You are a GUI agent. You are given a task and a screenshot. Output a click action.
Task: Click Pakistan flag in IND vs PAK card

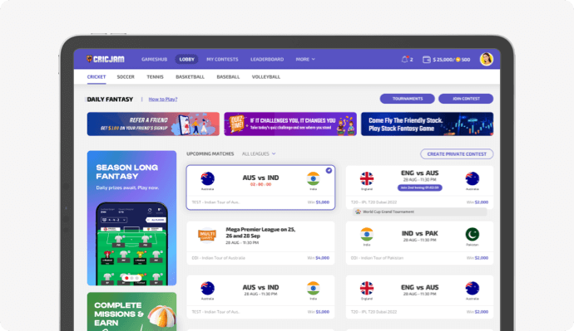click(x=473, y=234)
